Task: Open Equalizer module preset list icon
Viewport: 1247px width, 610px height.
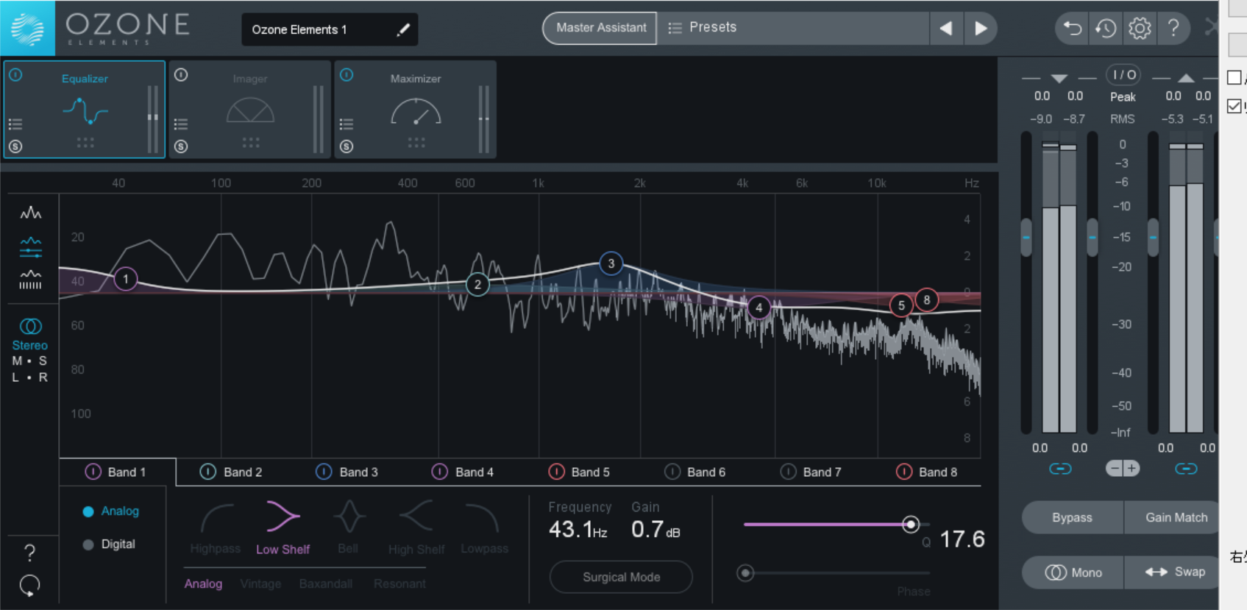Action: coord(15,124)
